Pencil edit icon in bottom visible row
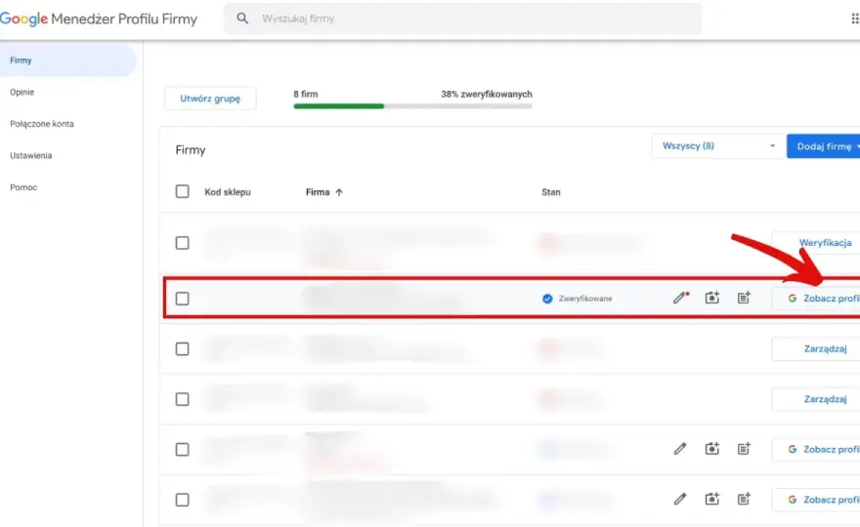Viewport: 860px width, 527px height. pyautogui.click(x=680, y=499)
